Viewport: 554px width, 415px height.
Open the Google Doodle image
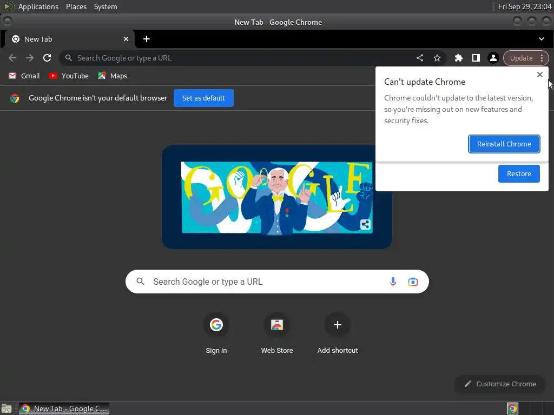tap(277, 197)
